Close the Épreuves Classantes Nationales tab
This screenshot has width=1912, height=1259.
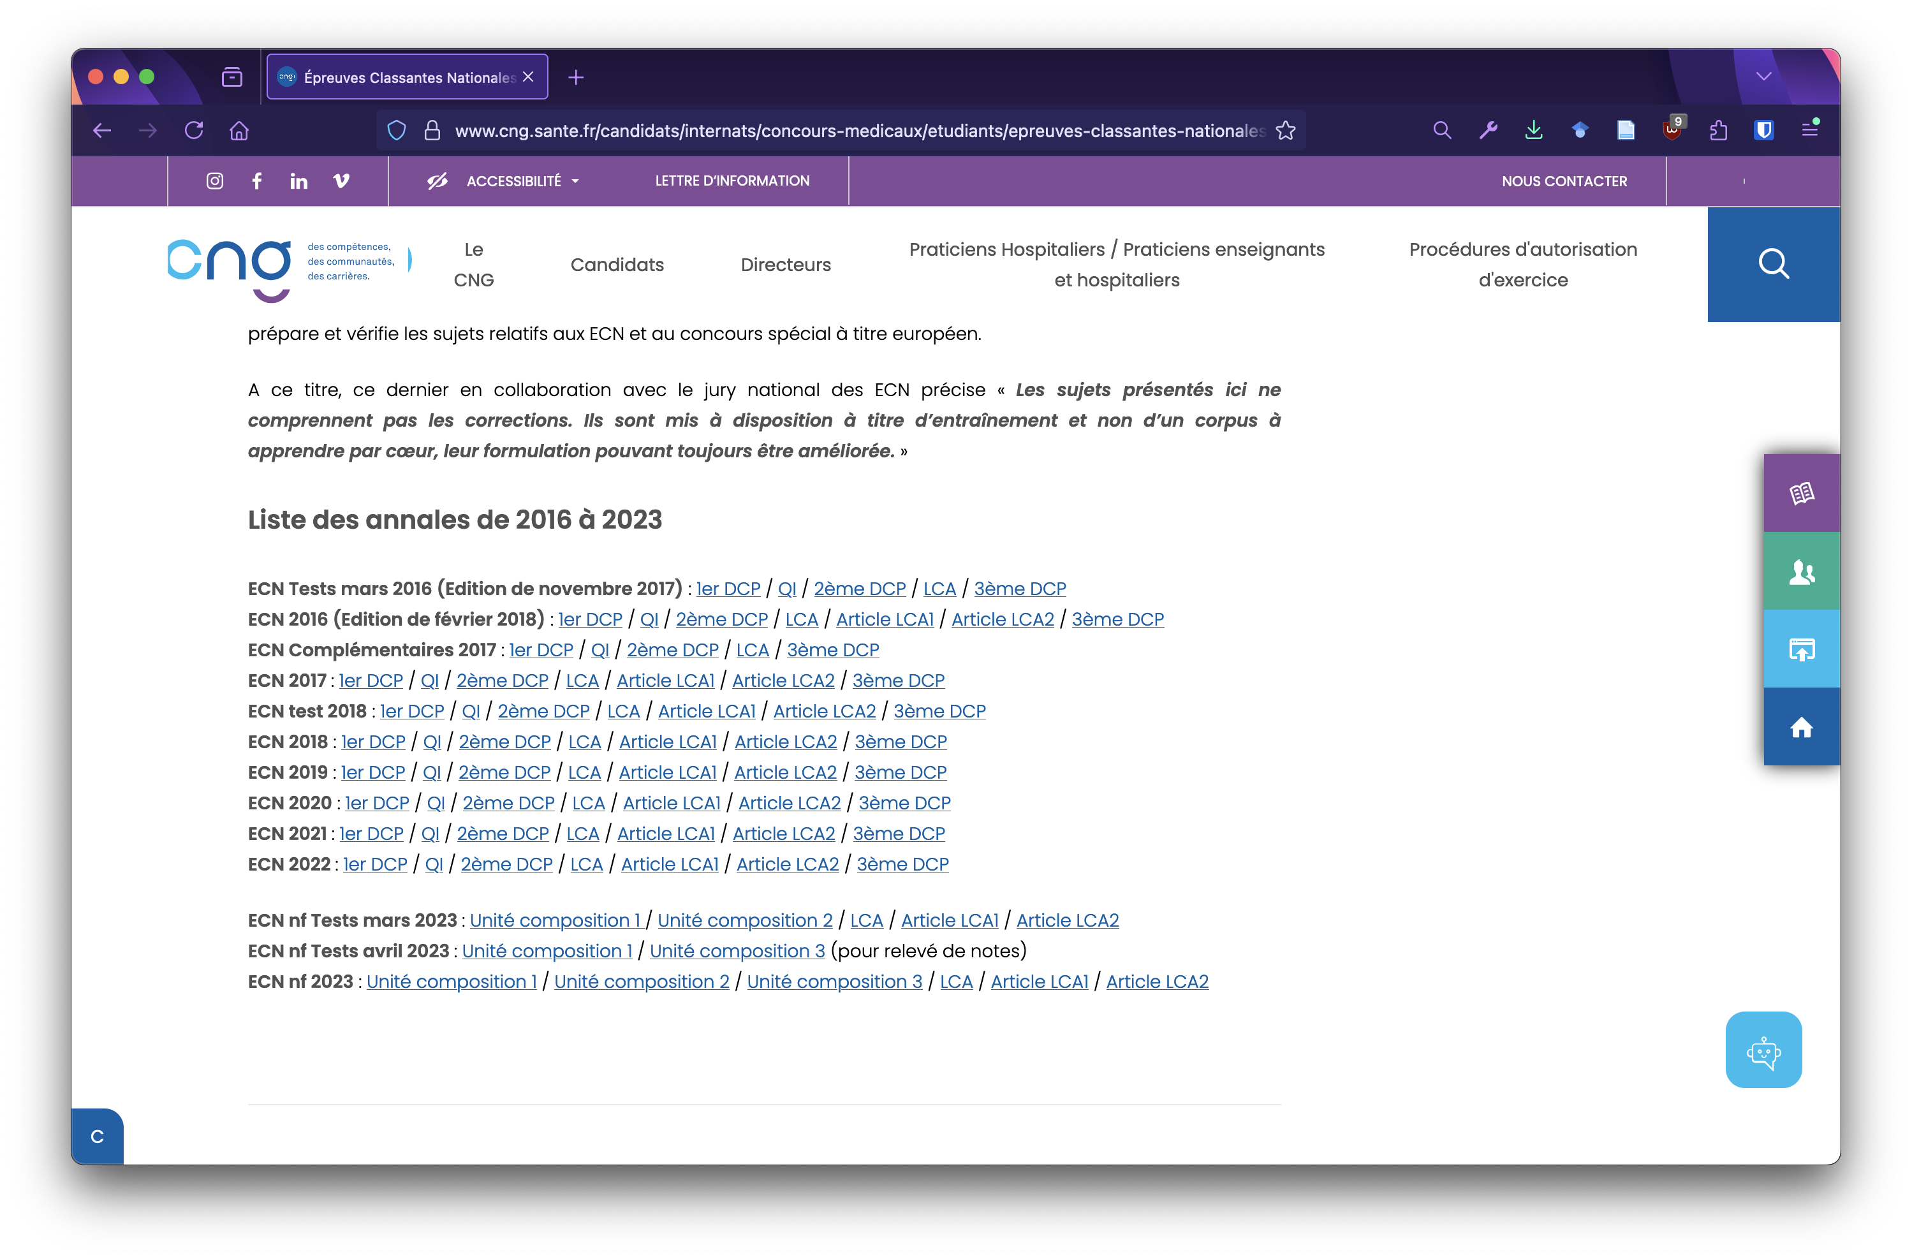528,77
